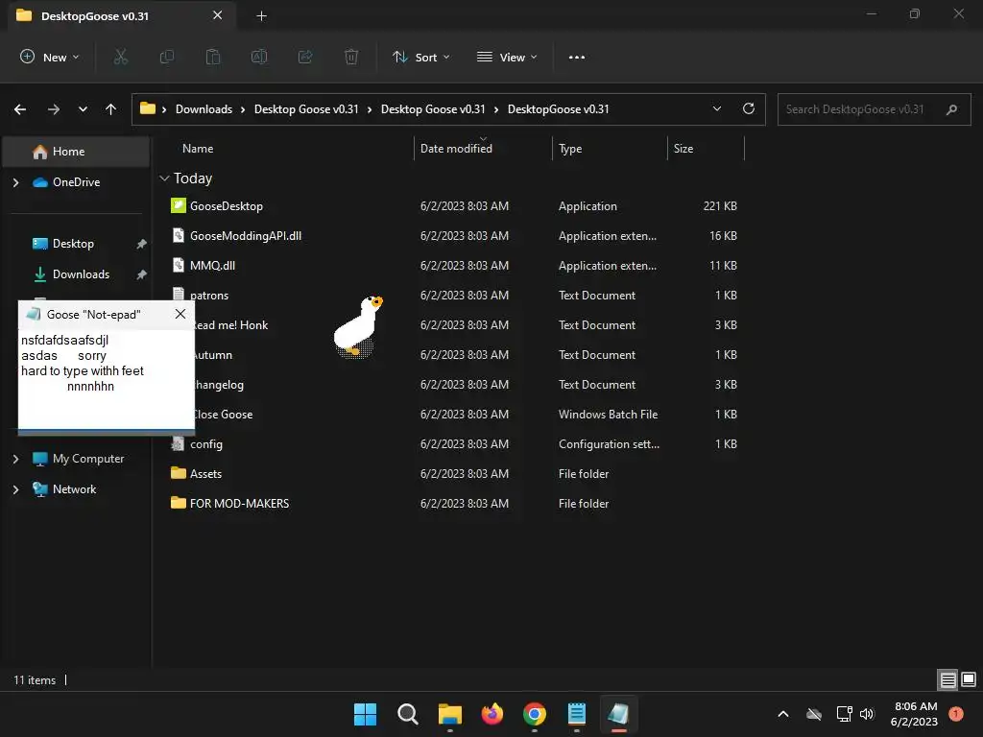Expand the Network tree node
Screen dimensions: 983x737
pos(15,489)
